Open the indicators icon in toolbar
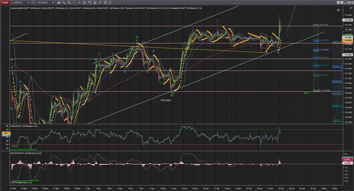The height and width of the screenshot is (191, 354). (95, 3)
